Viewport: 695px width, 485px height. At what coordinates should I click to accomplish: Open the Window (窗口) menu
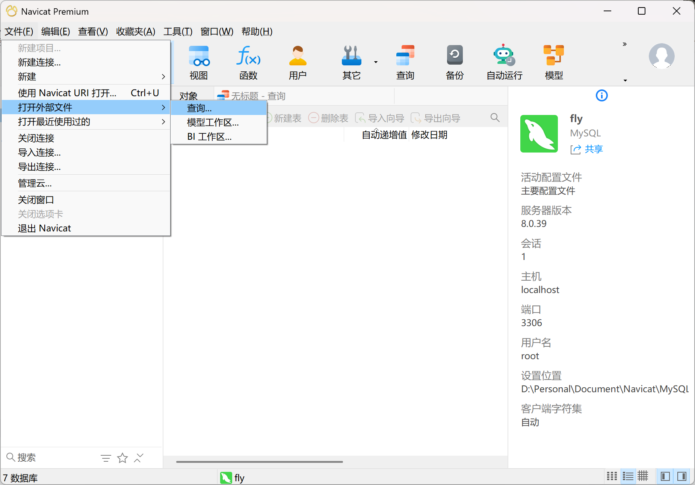pos(217,32)
